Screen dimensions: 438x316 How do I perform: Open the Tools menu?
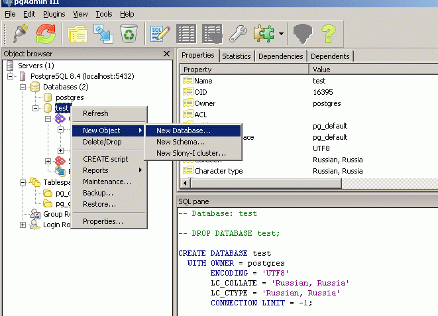(104, 14)
